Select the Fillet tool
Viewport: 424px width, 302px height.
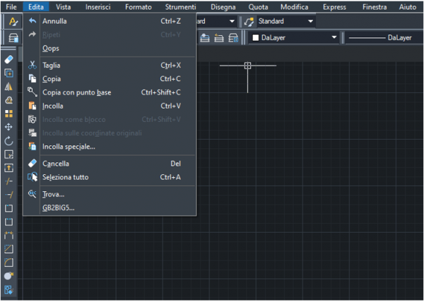(8, 262)
